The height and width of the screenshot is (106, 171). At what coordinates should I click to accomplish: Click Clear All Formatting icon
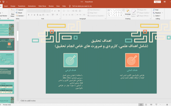point(59,11)
